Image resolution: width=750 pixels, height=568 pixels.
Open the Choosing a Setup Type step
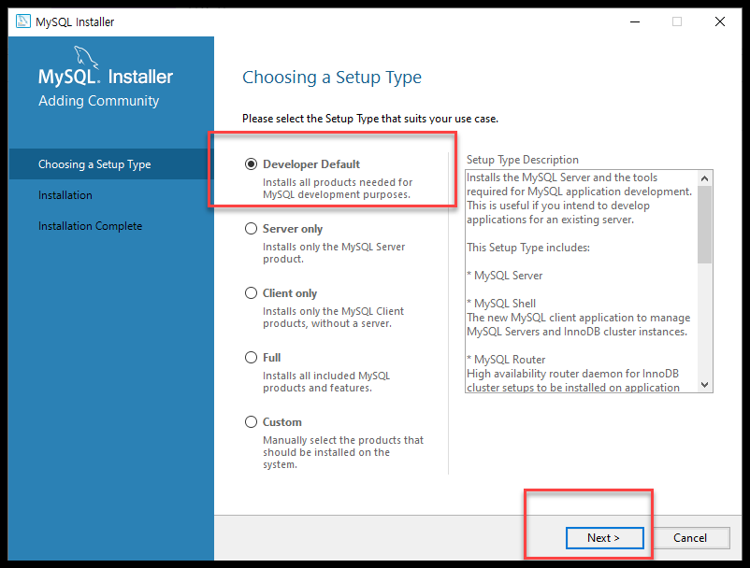coord(111,164)
